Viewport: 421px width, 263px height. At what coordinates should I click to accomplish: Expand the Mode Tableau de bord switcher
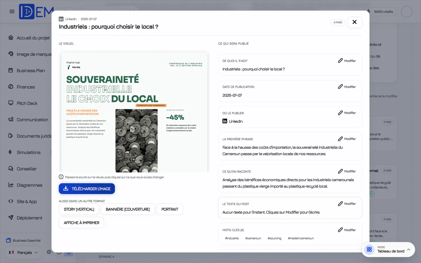(x=388, y=250)
